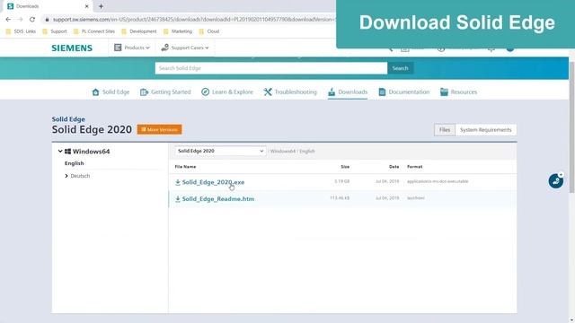Click download icon beside Solid_Edge_2020.exe
This screenshot has width=575, height=323.
[x=178, y=182]
